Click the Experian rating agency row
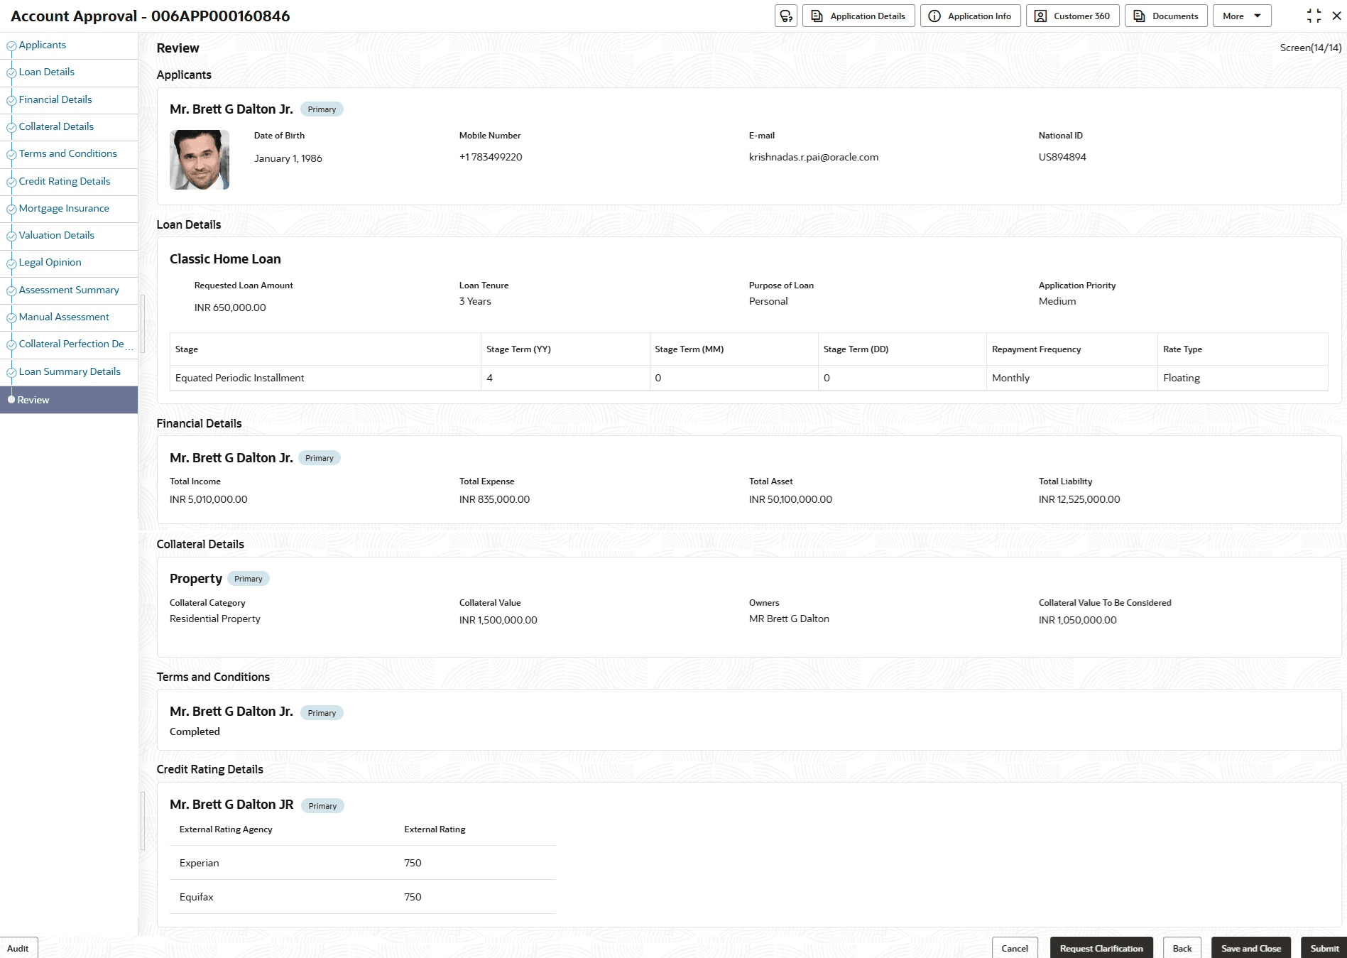 (363, 863)
